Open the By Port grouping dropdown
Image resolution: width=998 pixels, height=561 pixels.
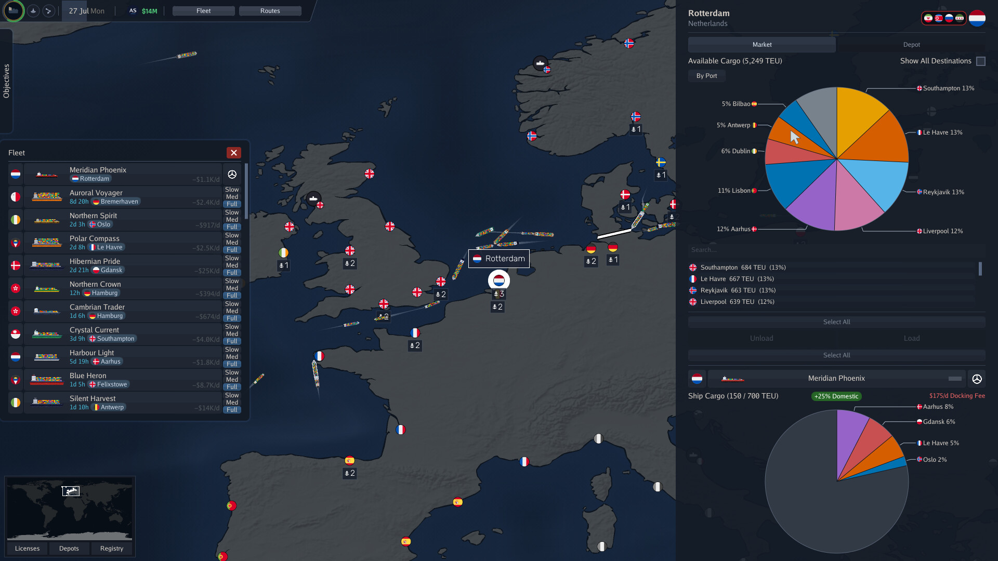pyautogui.click(x=706, y=76)
